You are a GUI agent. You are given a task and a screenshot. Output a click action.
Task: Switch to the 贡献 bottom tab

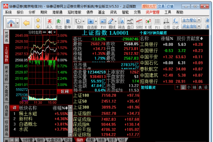pyautogui.click(x=90, y=140)
